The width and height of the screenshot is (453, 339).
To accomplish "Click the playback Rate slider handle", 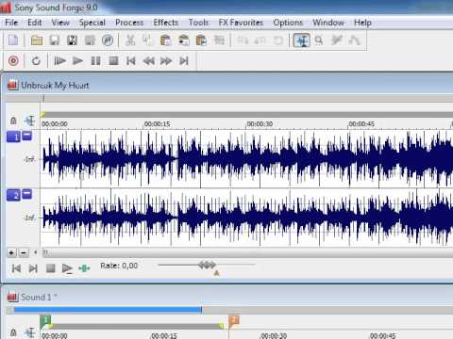I will [x=207, y=266].
